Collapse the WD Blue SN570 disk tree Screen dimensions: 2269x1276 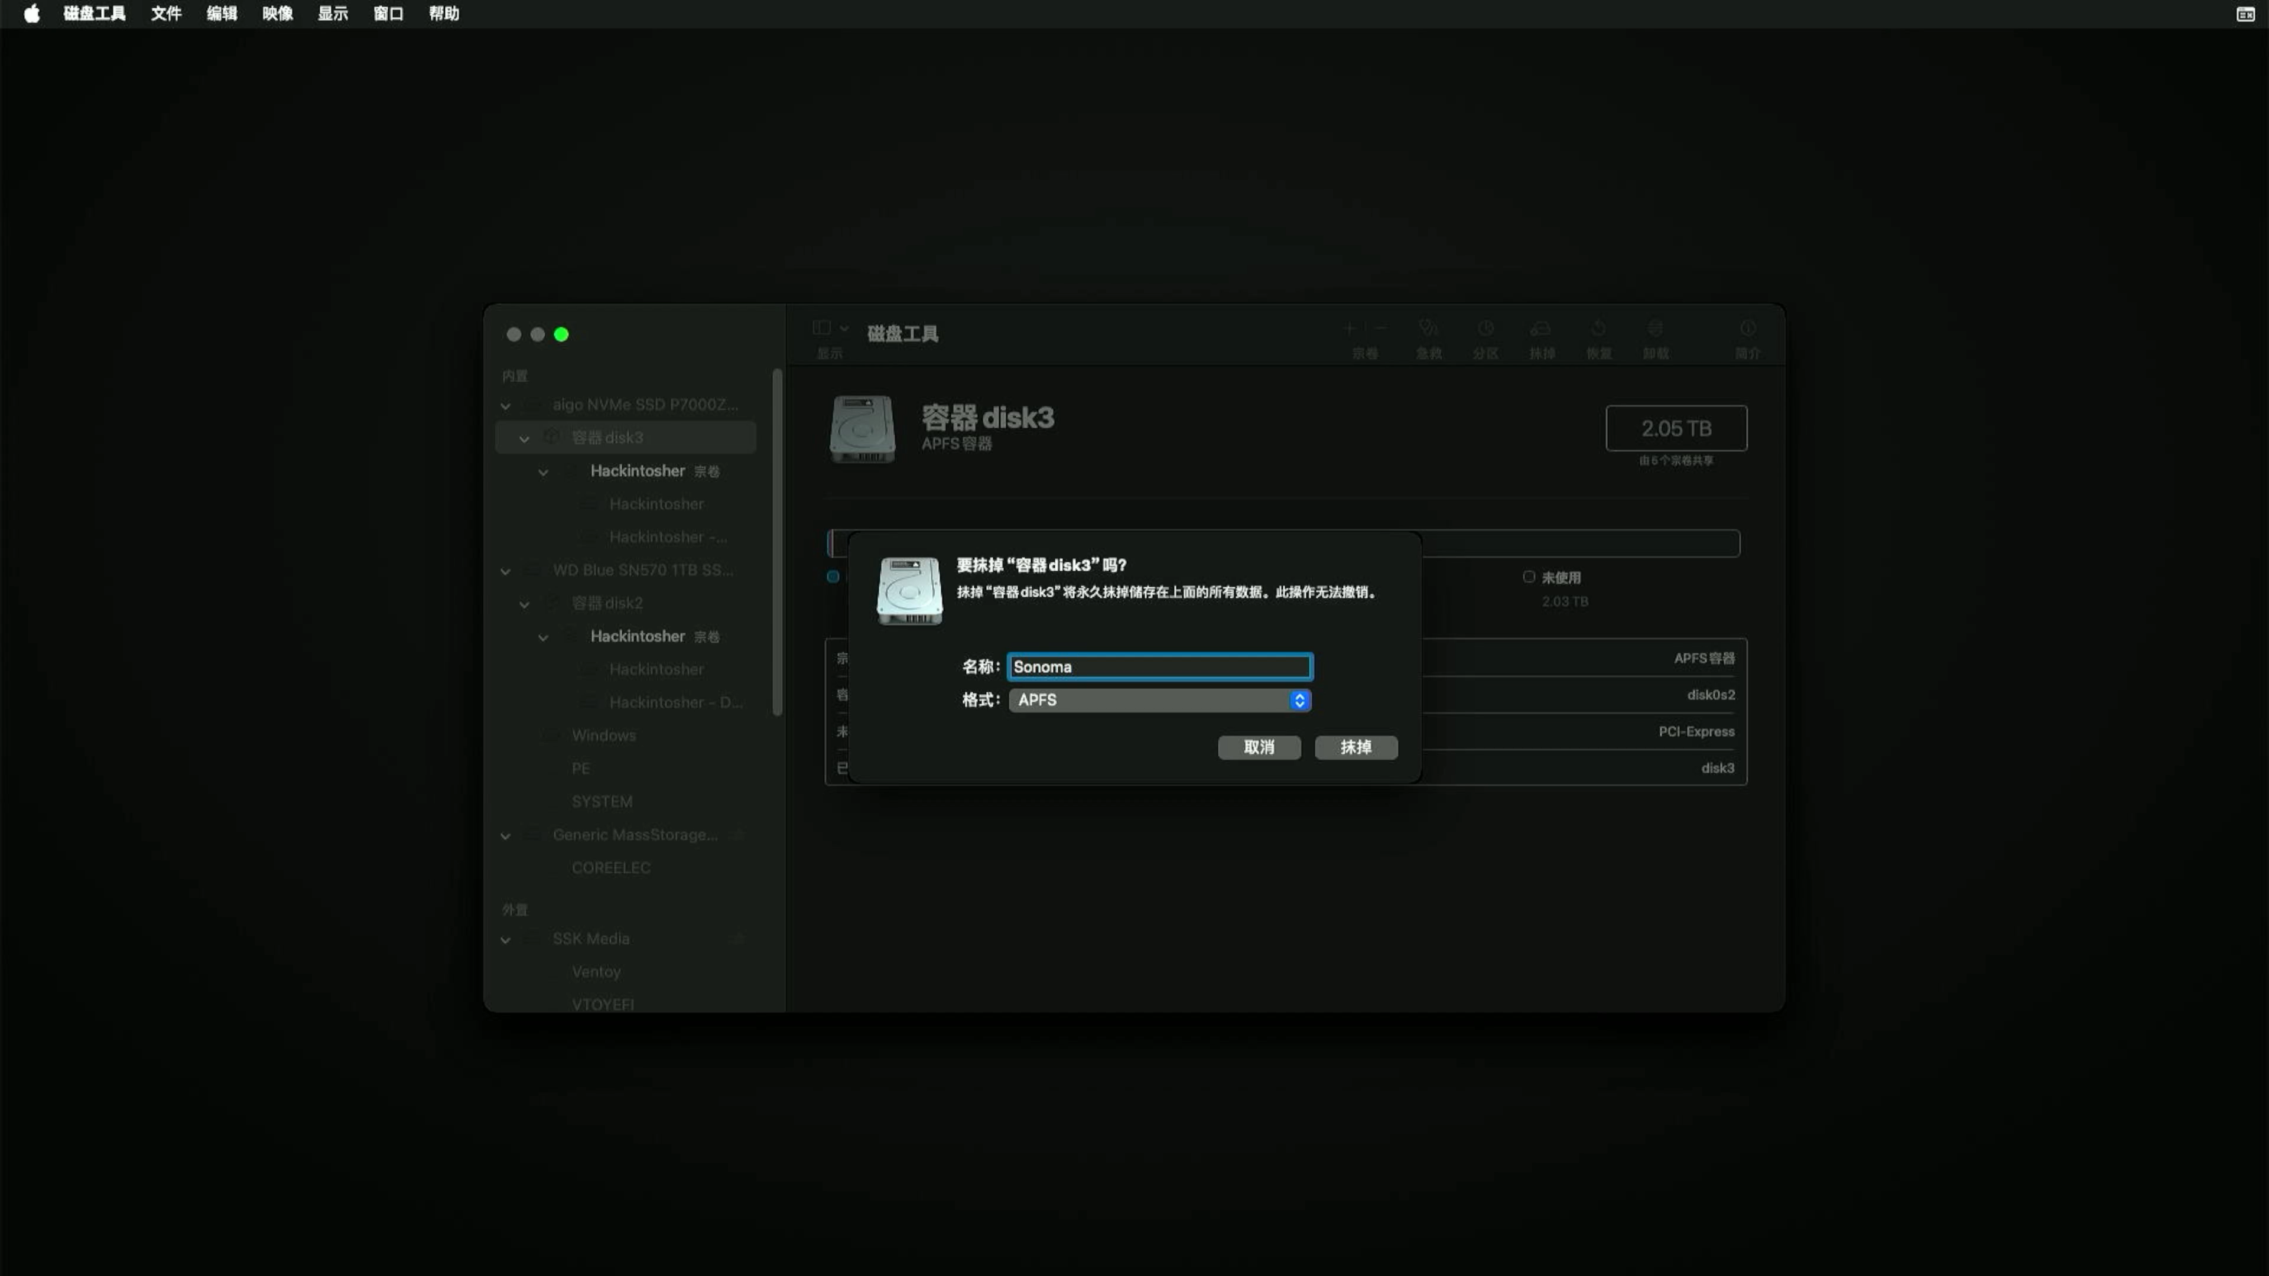point(506,571)
